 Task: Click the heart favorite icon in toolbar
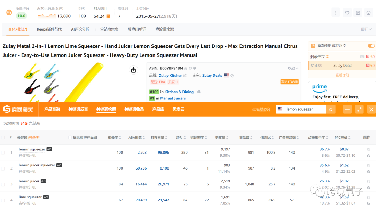(x=347, y=13)
